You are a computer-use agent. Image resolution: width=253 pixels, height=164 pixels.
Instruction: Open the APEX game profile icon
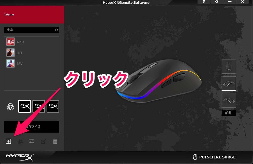click(x=10, y=42)
